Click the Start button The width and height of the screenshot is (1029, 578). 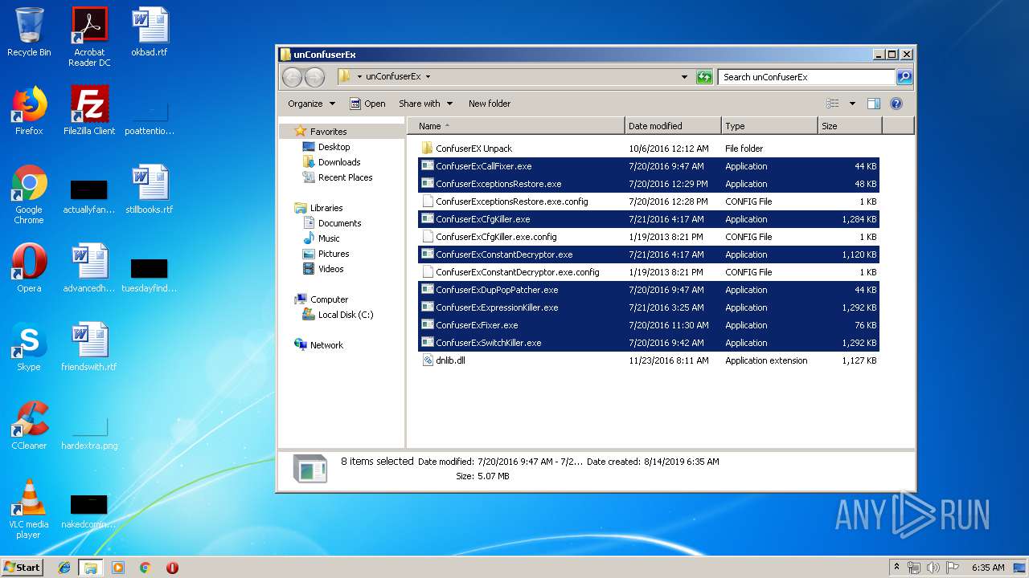(22, 568)
